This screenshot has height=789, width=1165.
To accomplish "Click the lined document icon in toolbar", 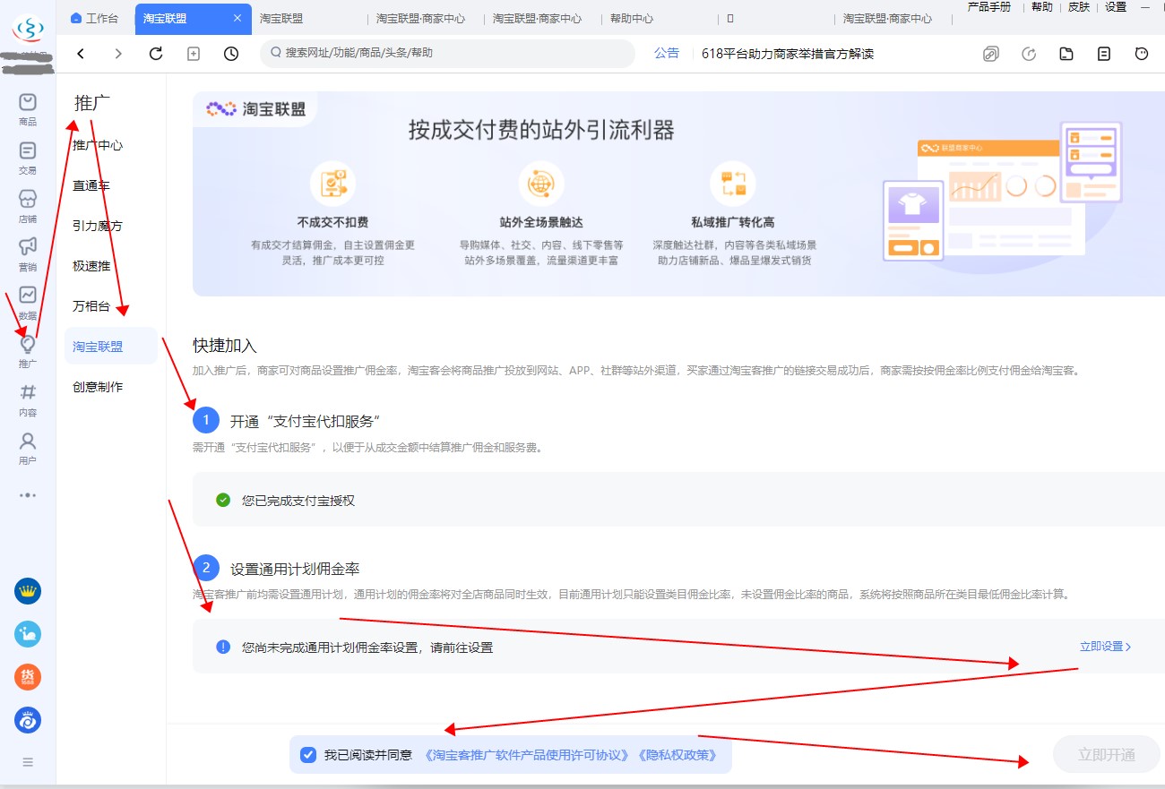I will [x=1104, y=54].
